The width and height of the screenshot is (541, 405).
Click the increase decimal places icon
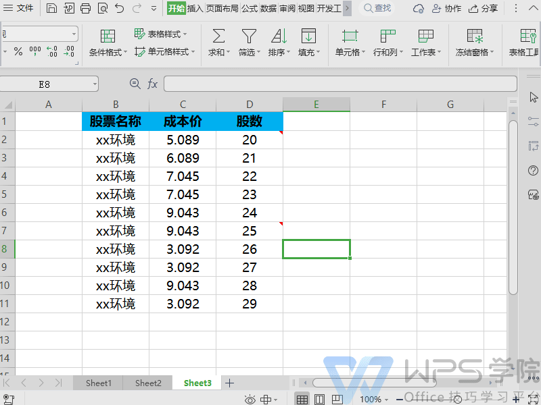click(52, 51)
